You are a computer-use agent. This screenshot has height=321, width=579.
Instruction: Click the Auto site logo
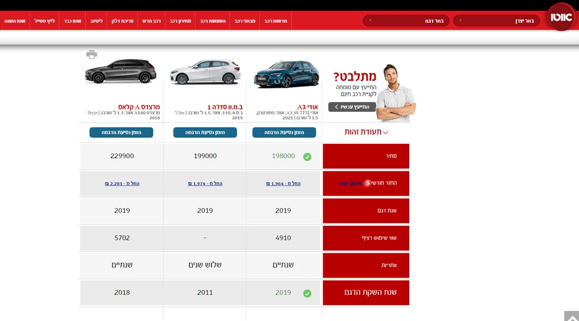[x=561, y=17]
